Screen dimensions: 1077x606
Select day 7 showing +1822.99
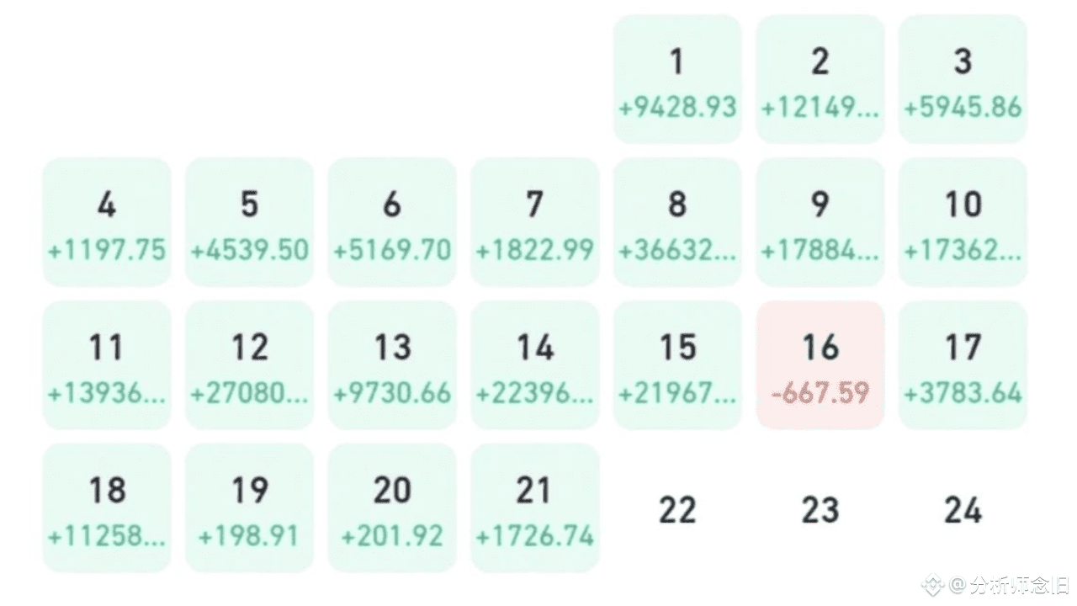coord(535,221)
